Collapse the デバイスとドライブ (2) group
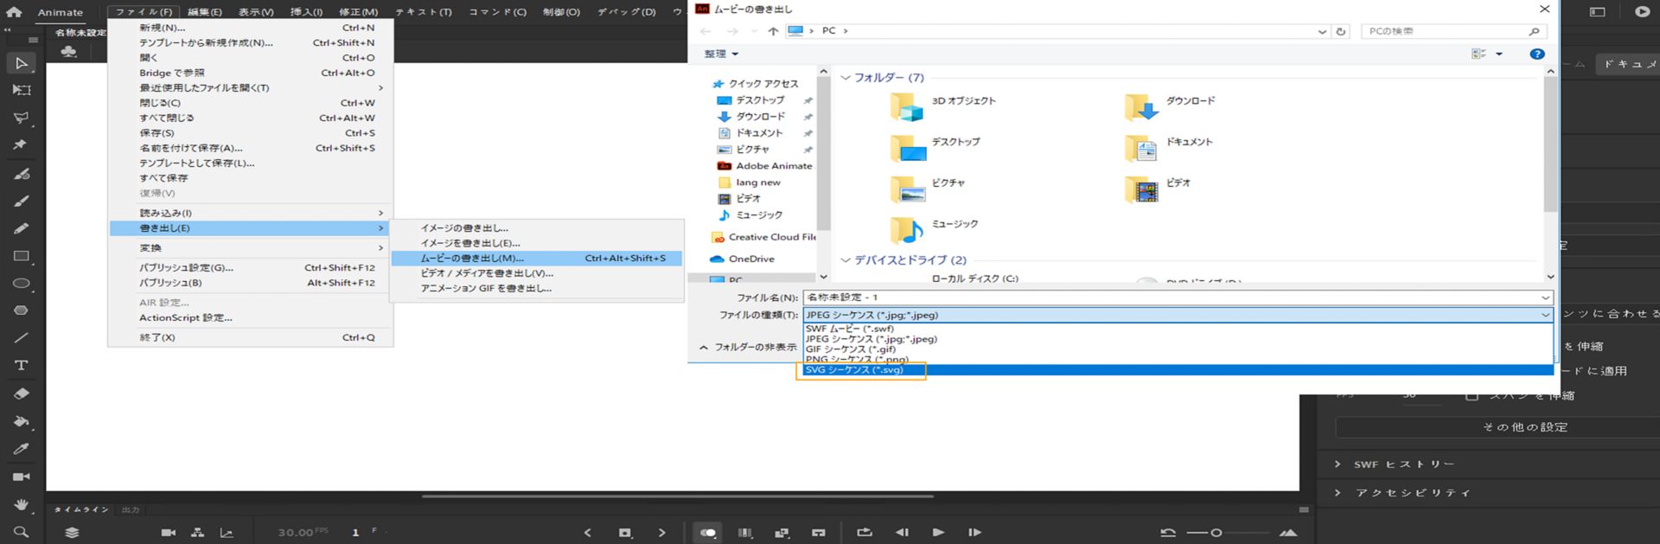 pyautogui.click(x=846, y=260)
